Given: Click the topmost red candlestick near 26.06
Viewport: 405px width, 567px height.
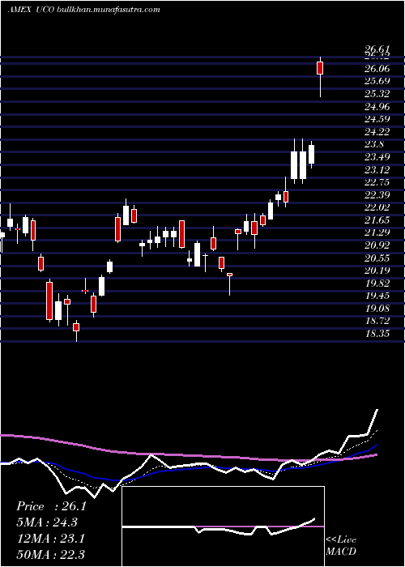Looking at the screenshot, I should 320,68.
